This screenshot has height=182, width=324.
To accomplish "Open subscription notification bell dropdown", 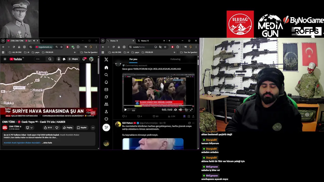I will tap(29, 128).
